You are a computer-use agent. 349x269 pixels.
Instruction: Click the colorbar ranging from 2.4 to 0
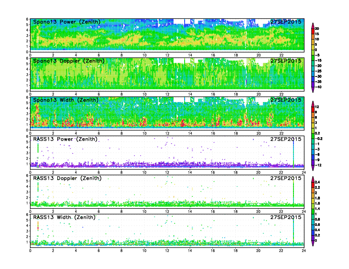[313, 211]
